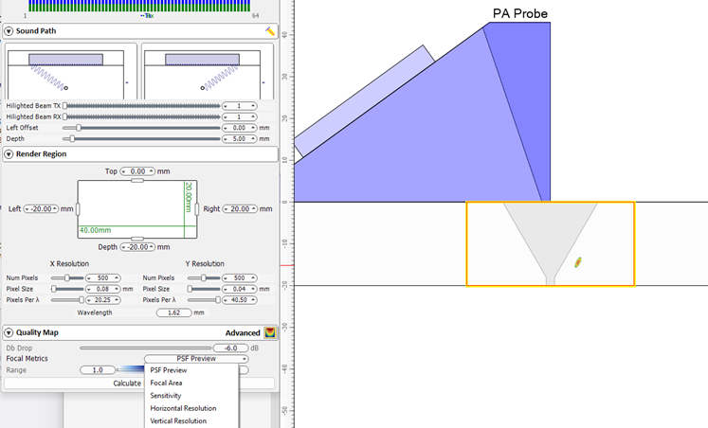Click the Advanced color map icon

pos(270,332)
